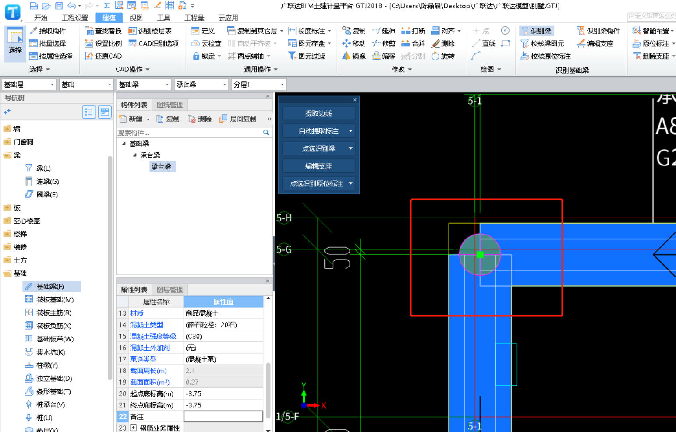This screenshot has width=676, height=432.
Task: Click 按属性选择 select by property
Action: (x=51, y=56)
